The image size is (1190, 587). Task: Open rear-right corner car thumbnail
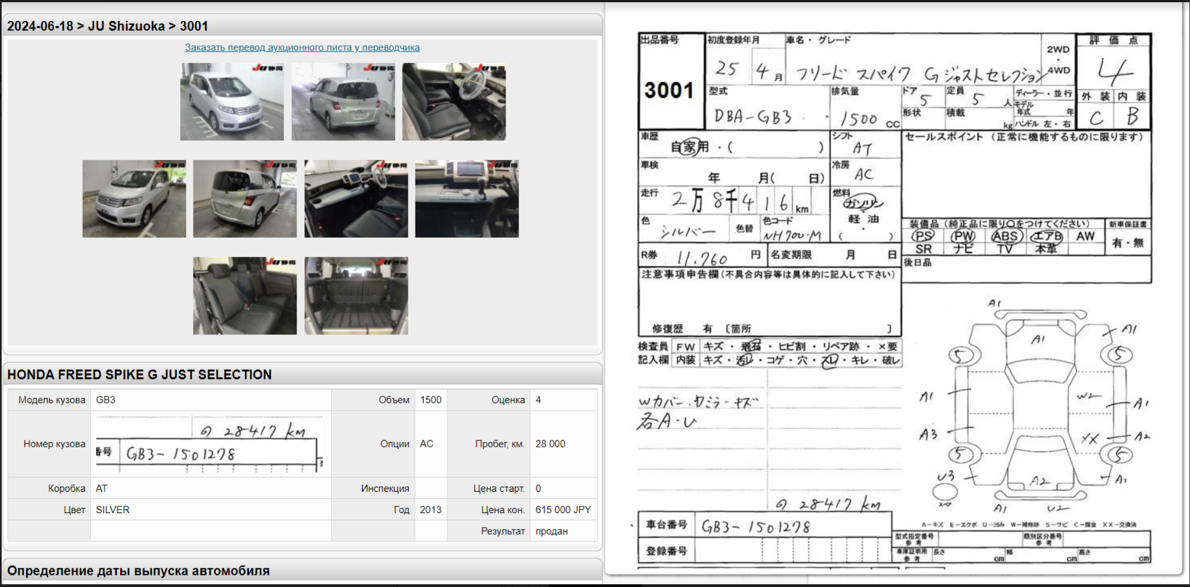tap(245, 199)
